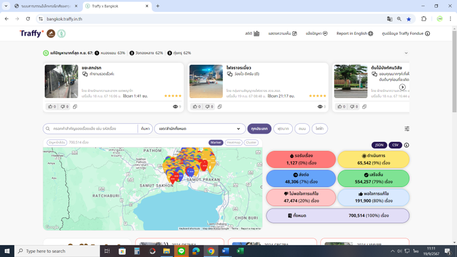
Task: Open the สถิติ statistics menu
Action: [252, 33]
